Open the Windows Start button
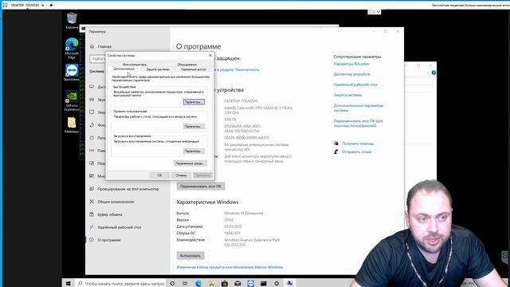 [69, 284]
